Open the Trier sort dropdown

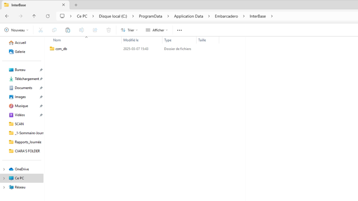click(129, 30)
